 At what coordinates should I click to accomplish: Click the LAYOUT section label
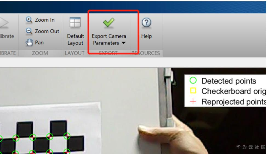[75, 53]
